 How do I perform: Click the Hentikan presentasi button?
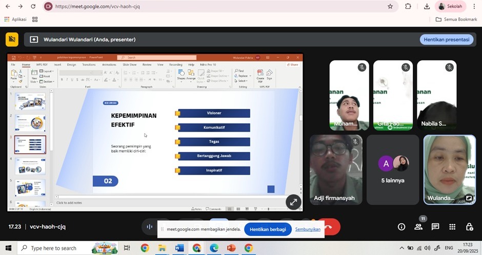coord(446,39)
